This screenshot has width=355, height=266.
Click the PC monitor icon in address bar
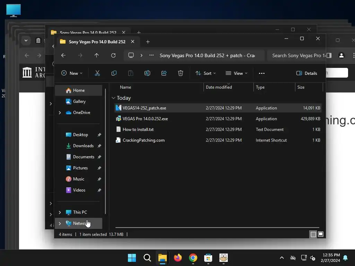click(131, 55)
